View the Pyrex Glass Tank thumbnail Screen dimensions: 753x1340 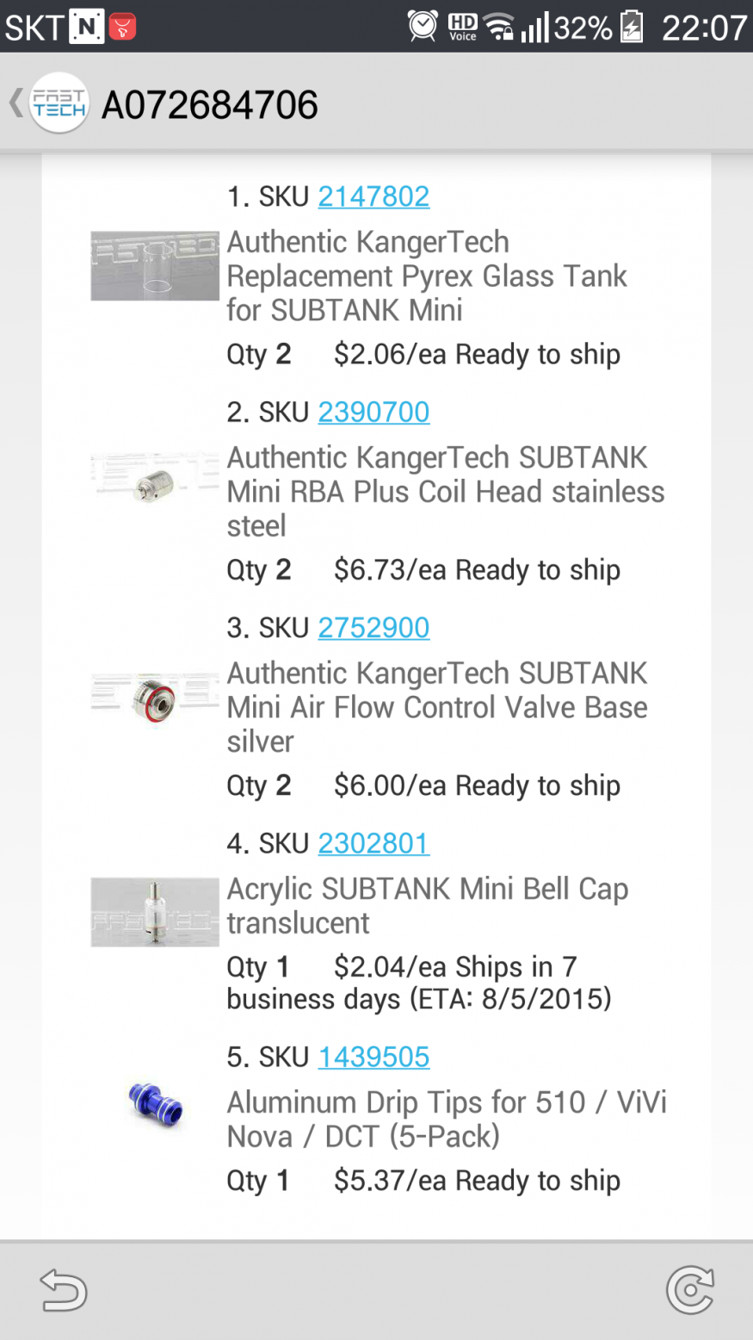coord(155,265)
